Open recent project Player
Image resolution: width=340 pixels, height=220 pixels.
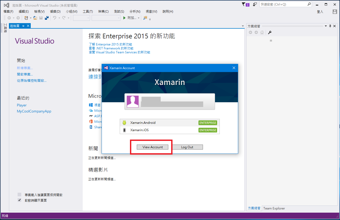pyautogui.click(x=22, y=105)
